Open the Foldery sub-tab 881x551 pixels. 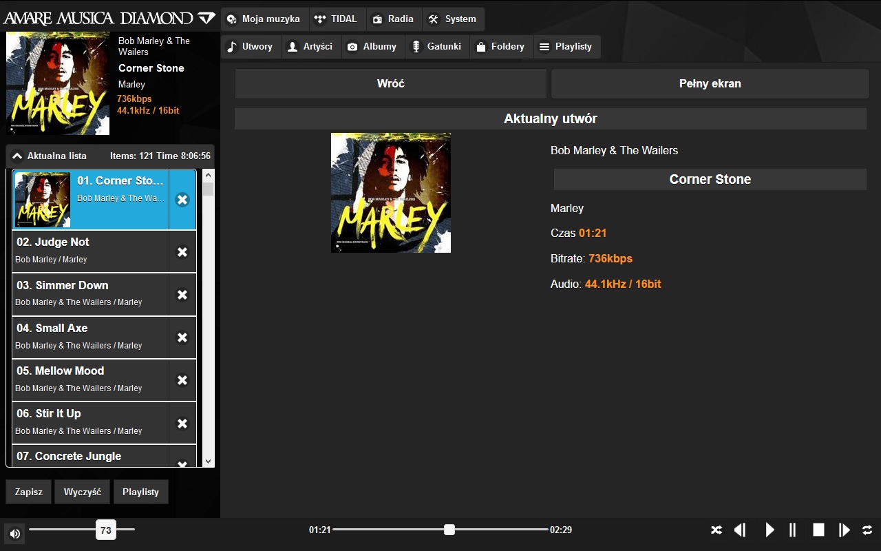501,47
